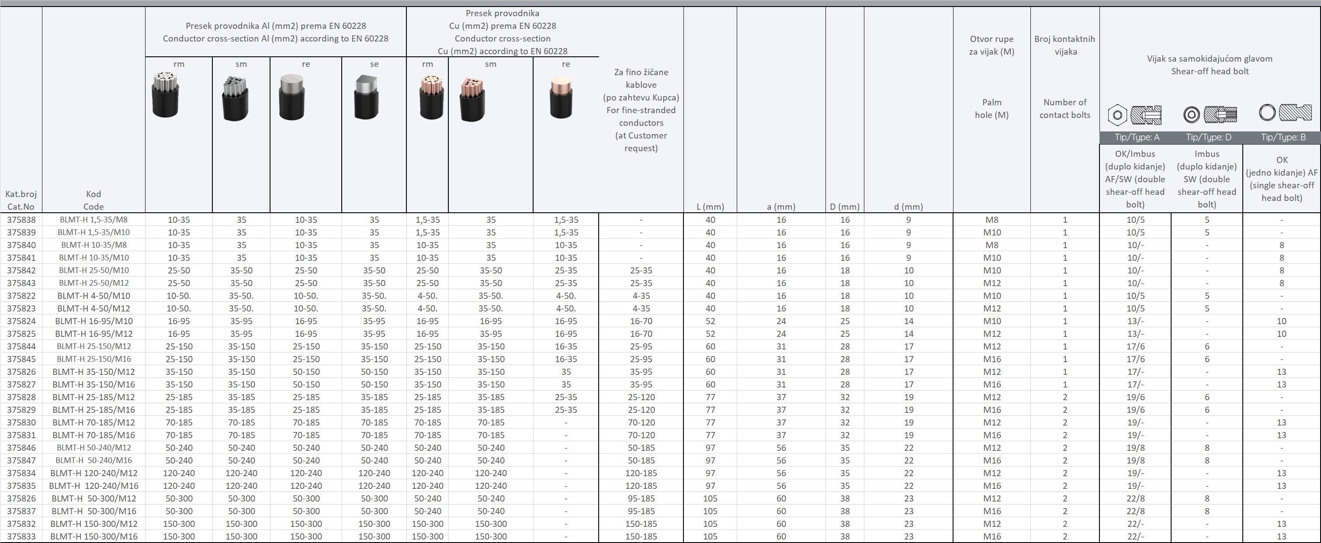Click the Type D imbus bolt diagram
This screenshot has width=1321, height=543.
click(x=1210, y=114)
